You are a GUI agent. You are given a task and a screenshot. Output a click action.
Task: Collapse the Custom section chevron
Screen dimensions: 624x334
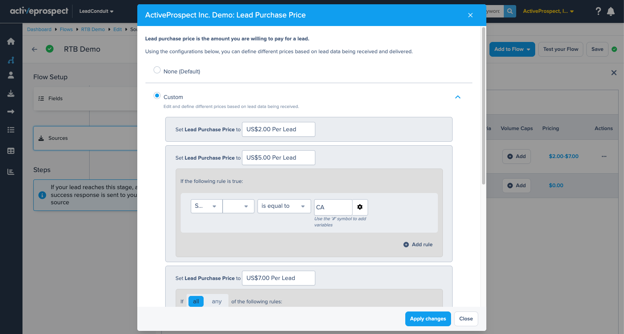point(458,97)
